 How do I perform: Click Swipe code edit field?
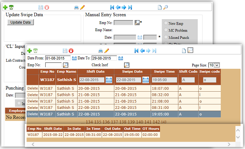point(209,80)
